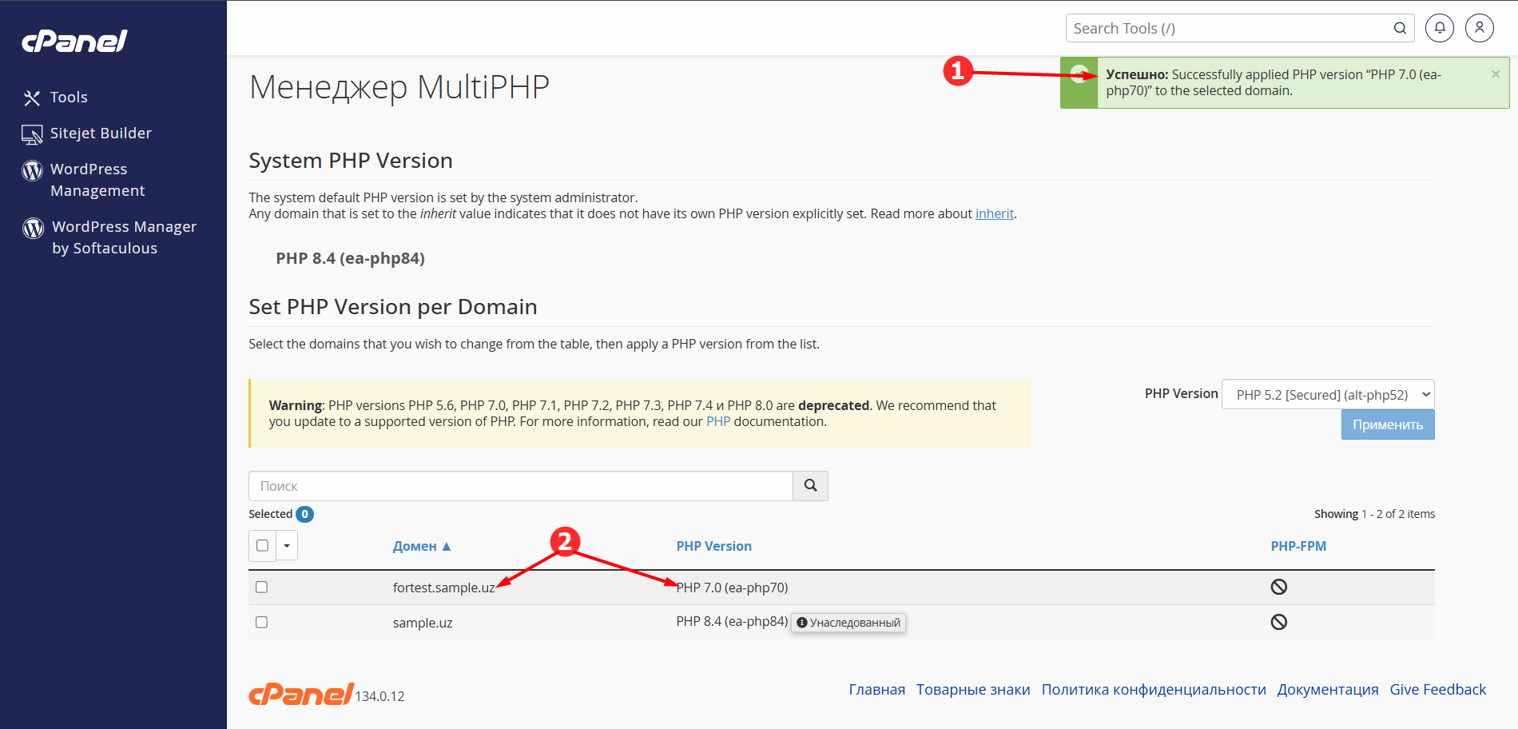The height and width of the screenshot is (729, 1518).
Task: Select the fortest.sample.uz checkbox
Action: pos(261,587)
